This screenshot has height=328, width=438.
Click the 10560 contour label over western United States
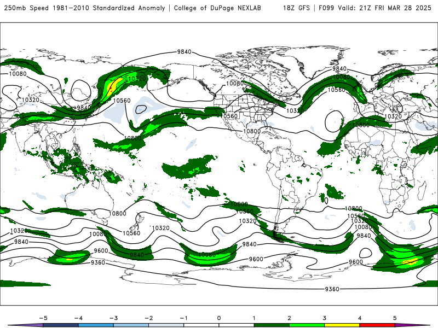[229, 116]
